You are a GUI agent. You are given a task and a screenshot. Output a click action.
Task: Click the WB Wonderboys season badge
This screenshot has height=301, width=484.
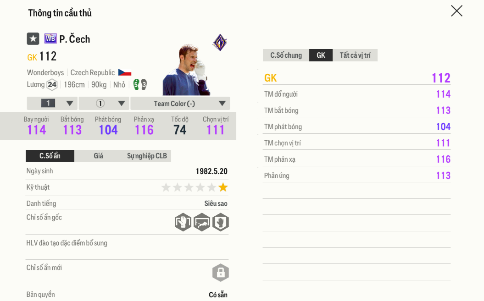click(50, 38)
